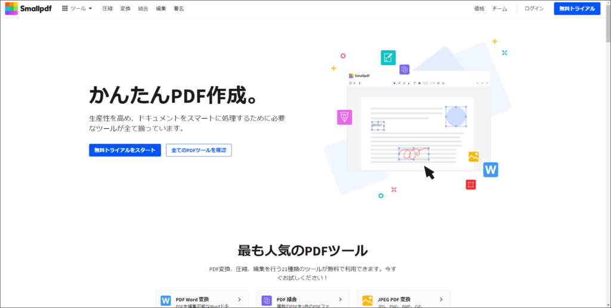
Task: Click the Smallpdf logo
Action: (28, 8)
